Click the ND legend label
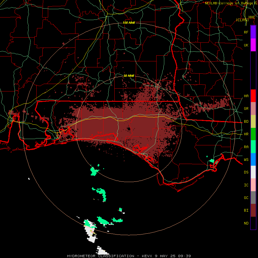Viewport: 258px width, 258px height. point(246,223)
